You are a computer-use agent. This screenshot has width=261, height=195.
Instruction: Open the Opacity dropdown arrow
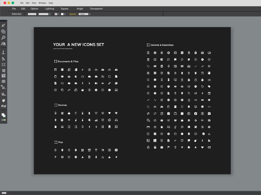coord(90,14)
